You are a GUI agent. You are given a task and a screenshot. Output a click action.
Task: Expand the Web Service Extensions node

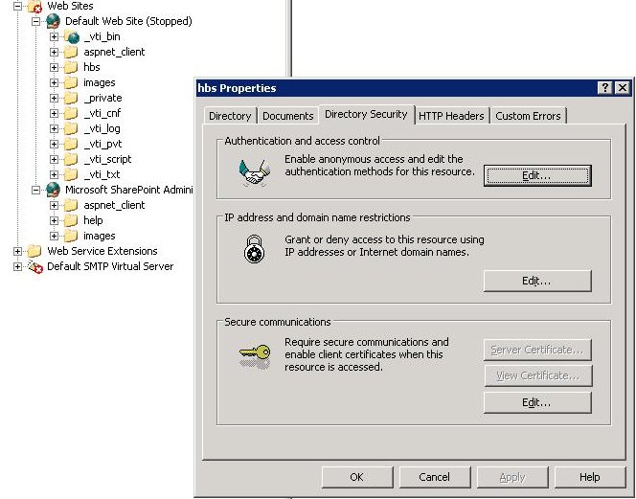(18, 251)
